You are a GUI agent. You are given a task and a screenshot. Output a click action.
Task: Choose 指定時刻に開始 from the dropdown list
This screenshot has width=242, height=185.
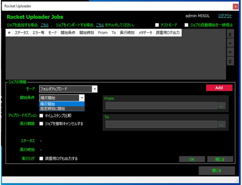62,109
